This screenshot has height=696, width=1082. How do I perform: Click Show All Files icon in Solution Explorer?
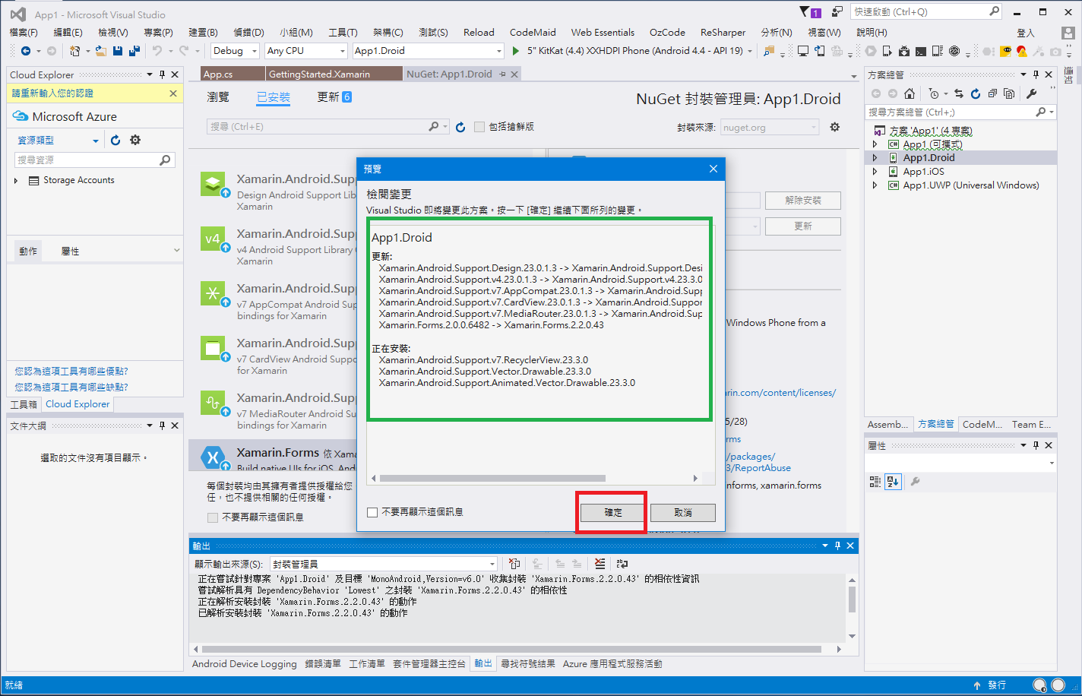coord(1009,93)
